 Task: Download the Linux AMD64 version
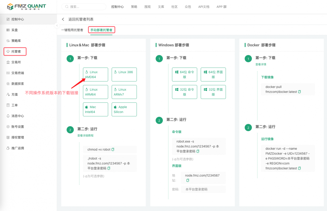[x=96, y=74]
